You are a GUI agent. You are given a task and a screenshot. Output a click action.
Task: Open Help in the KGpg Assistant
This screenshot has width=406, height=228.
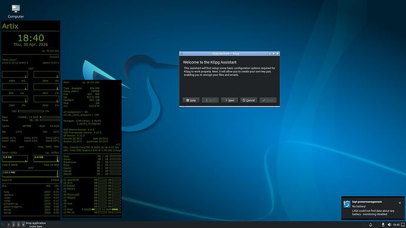[191, 100]
